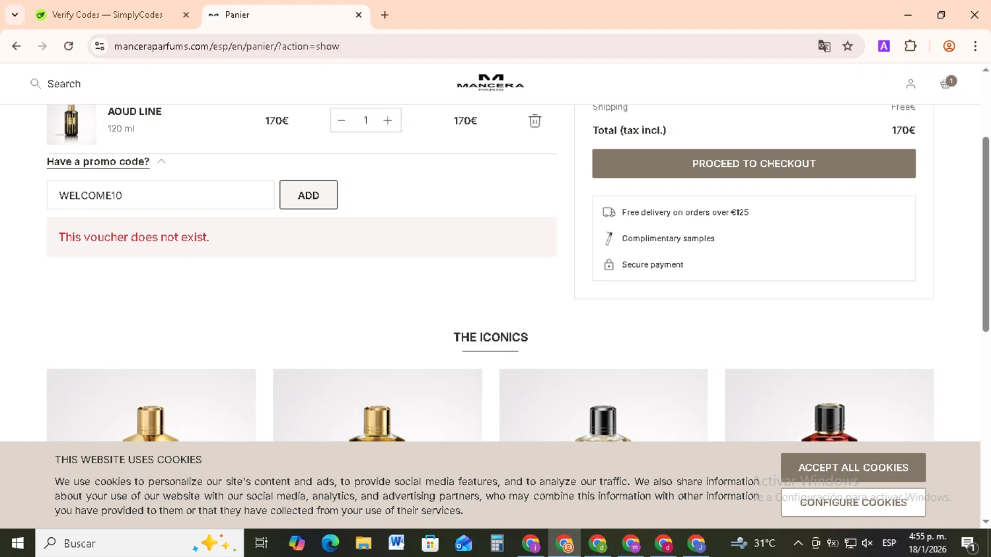
Task: Open the Chrome three-dot menu
Action: 975,46
